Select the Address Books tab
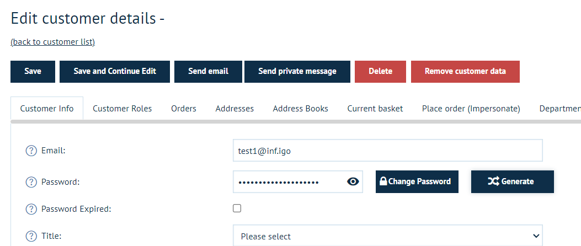Image resolution: width=581 pixels, height=246 pixels. (301, 109)
